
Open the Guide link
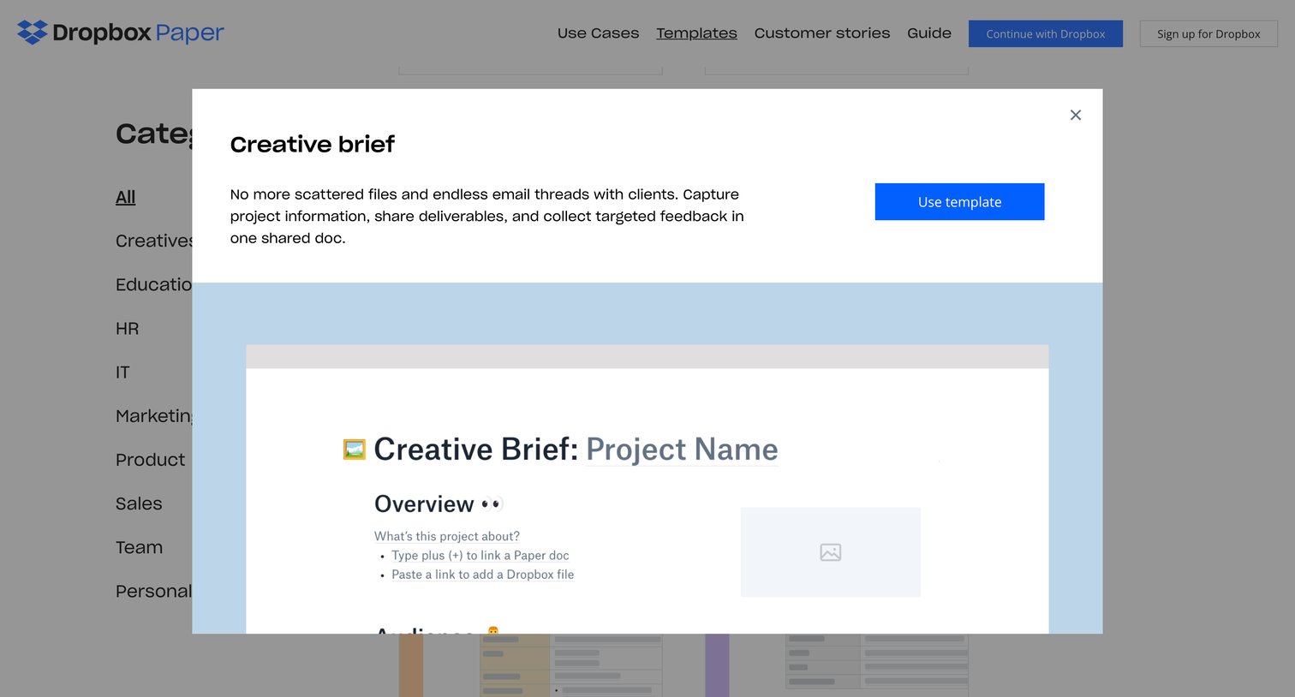929,33
